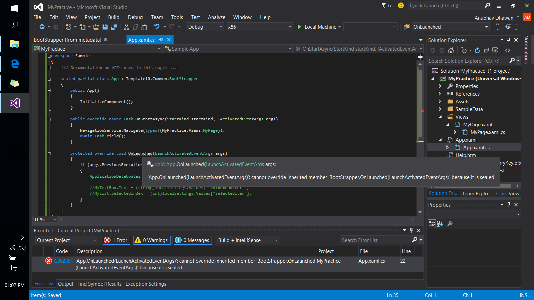The image size is (534, 300).
Task: Toggle auto-hide pin on Solution Explorer
Action: (509, 40)
